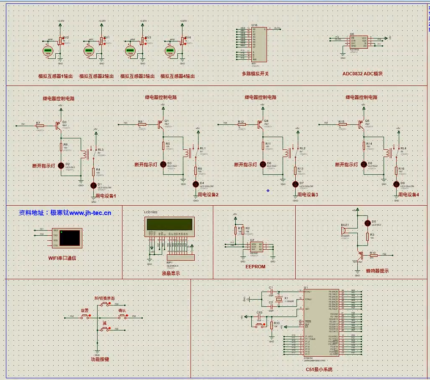Select the RV3 potentiometer symbol
The width and height of the screenshot is (430, 380).
click(142, 41)
